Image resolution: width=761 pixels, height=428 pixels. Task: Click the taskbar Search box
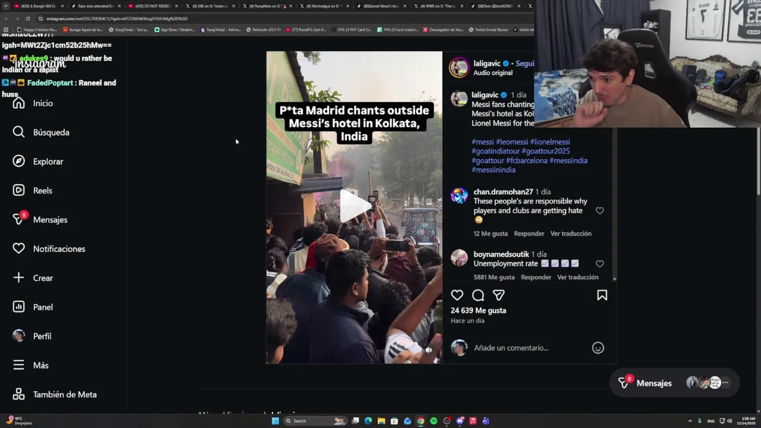point(315,421)
